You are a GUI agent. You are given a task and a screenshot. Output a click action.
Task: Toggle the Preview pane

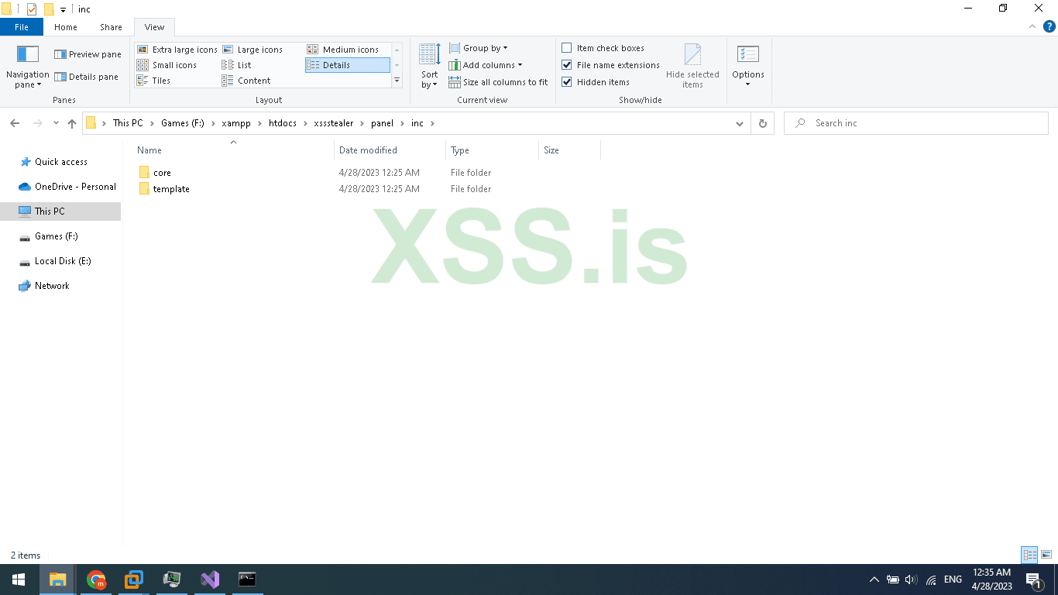pyautogui.click(x=88, y=54)
